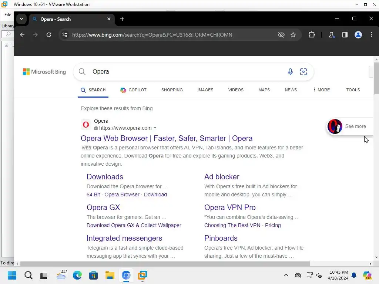Open Download Opera GX & Collect Wallpaper

click(134, 225)
